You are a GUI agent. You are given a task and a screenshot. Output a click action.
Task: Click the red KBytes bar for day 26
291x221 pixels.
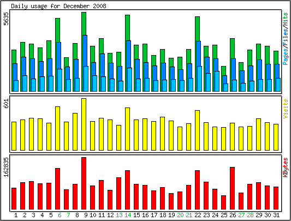pyautogui.click(x=233, y=188)
